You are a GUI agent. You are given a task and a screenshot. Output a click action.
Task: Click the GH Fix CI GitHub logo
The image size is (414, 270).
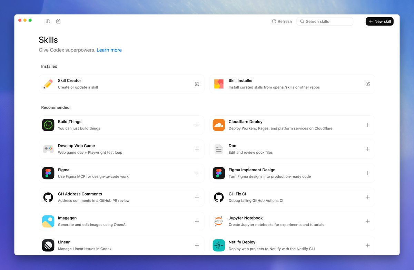pyautogui.click(x=219, y=197)
